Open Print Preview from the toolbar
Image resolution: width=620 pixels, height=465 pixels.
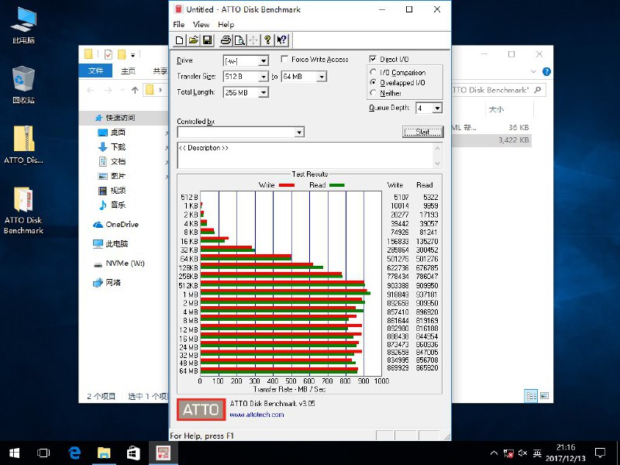(239, 40)
